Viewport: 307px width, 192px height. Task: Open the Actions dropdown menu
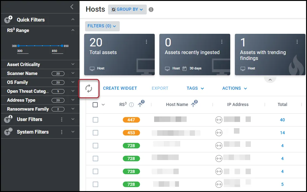tap(235, 88)
